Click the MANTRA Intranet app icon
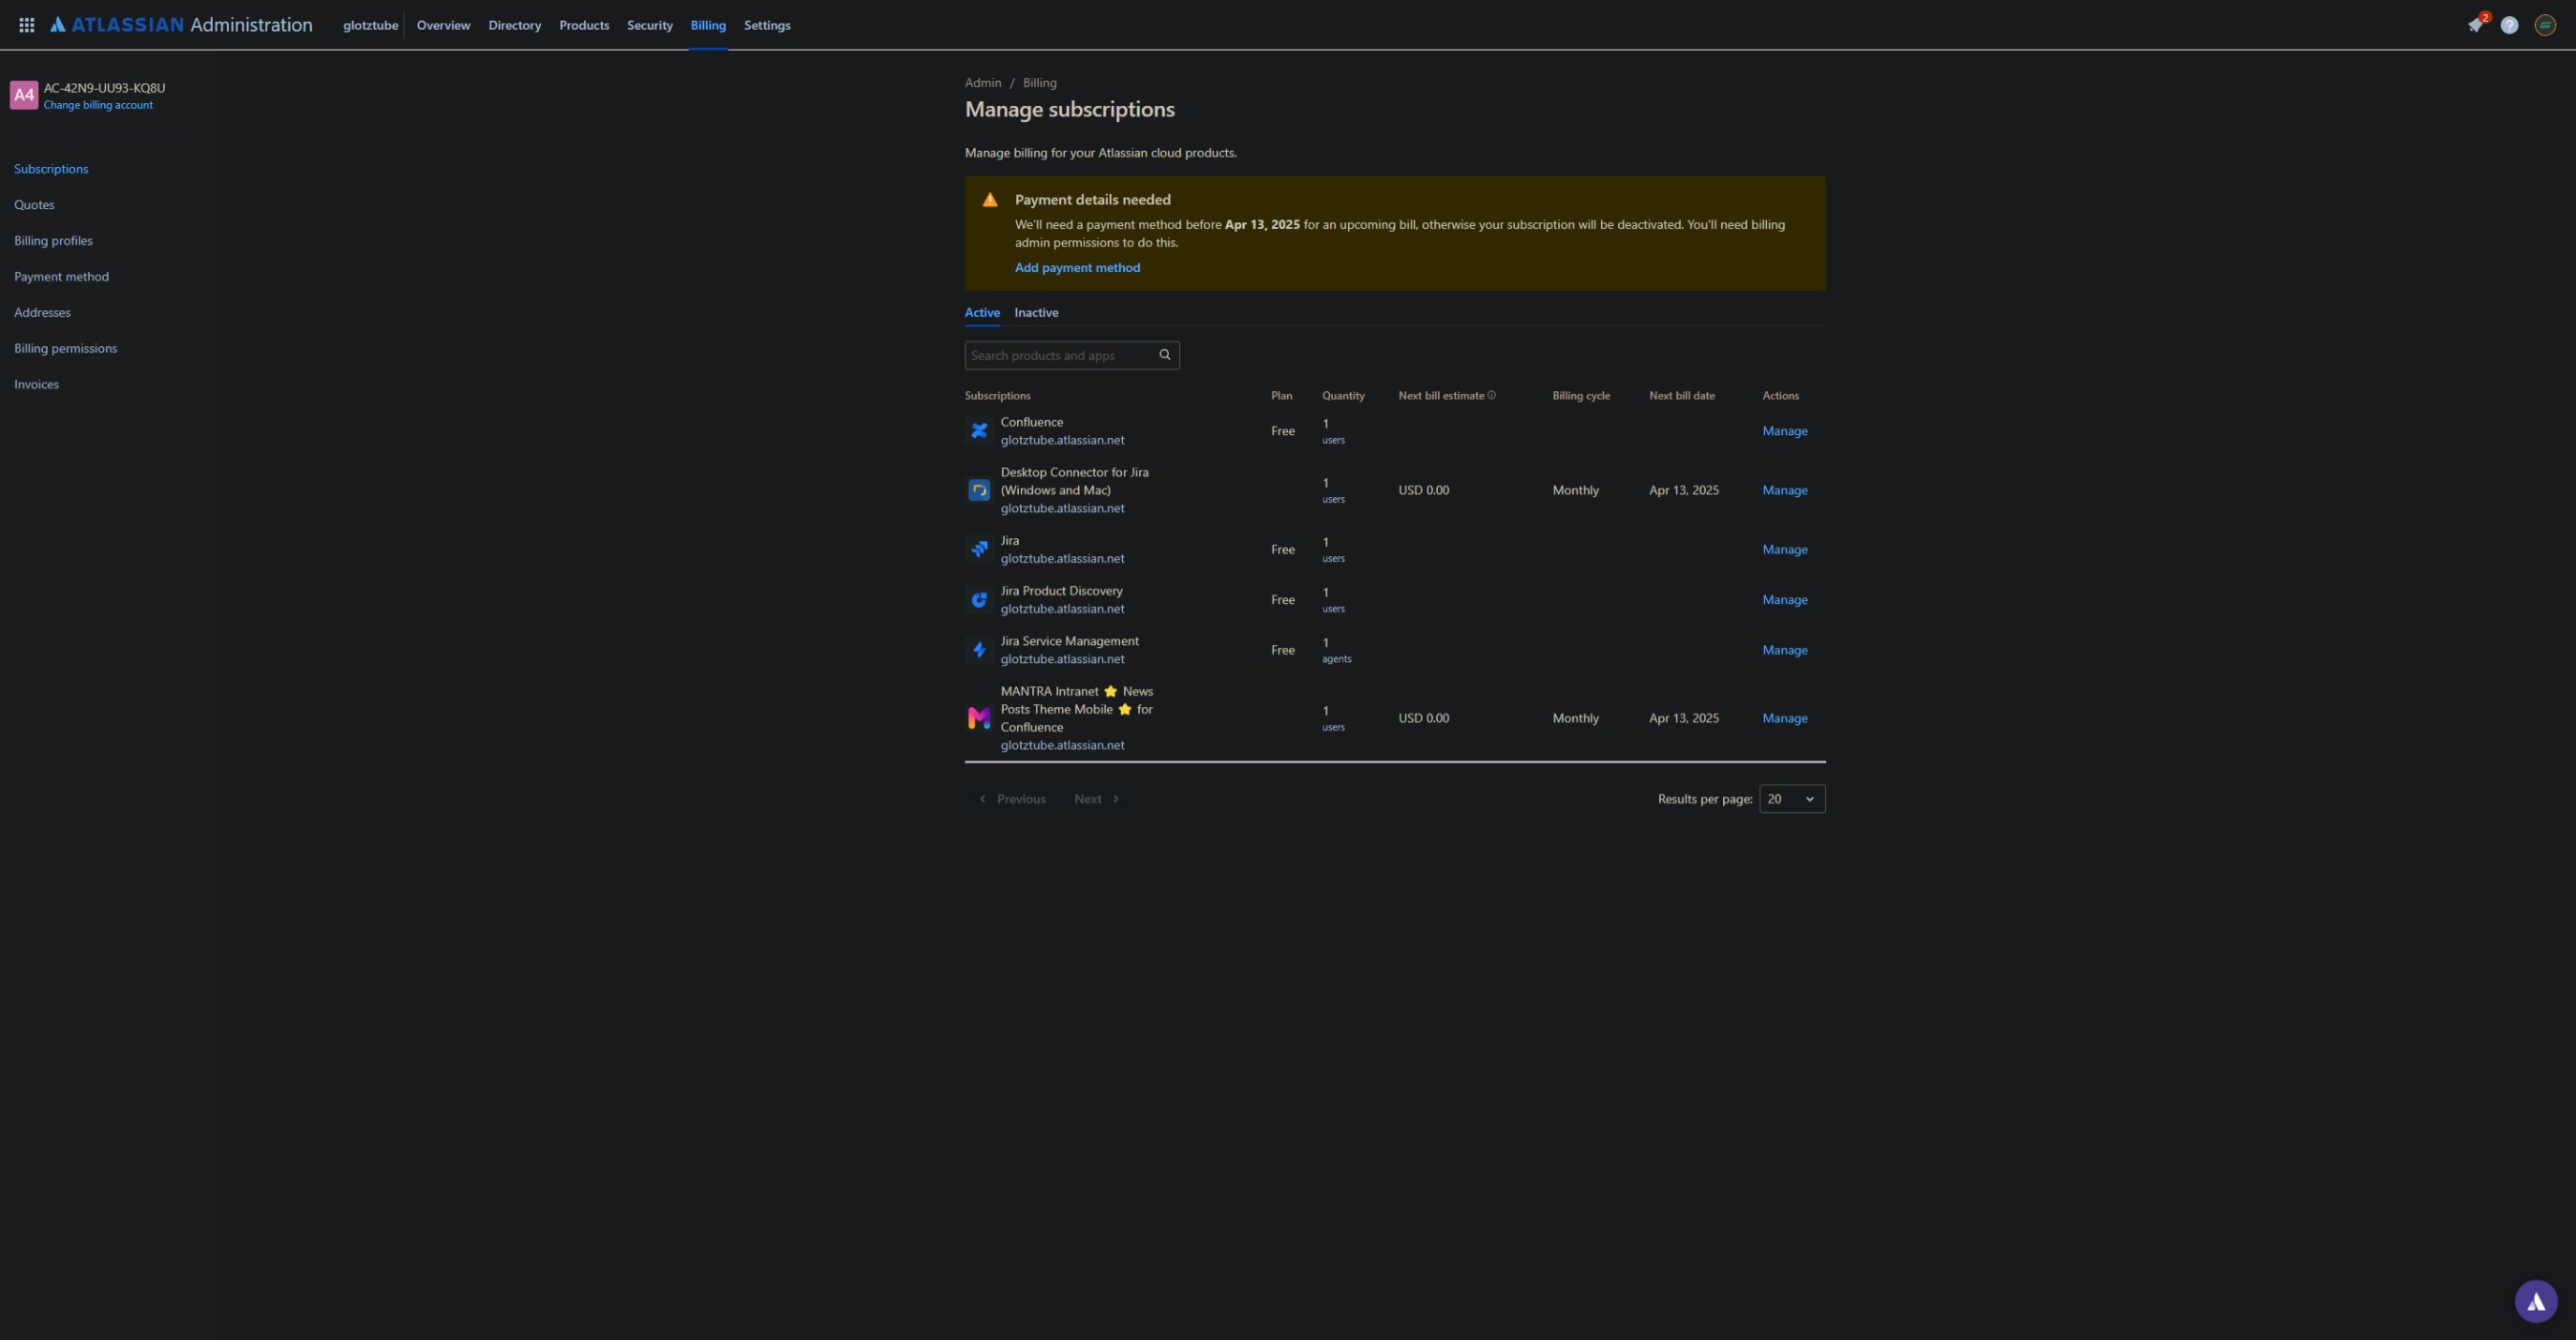Screen dimensions: 2576x1340 click(x=979, y=718)
